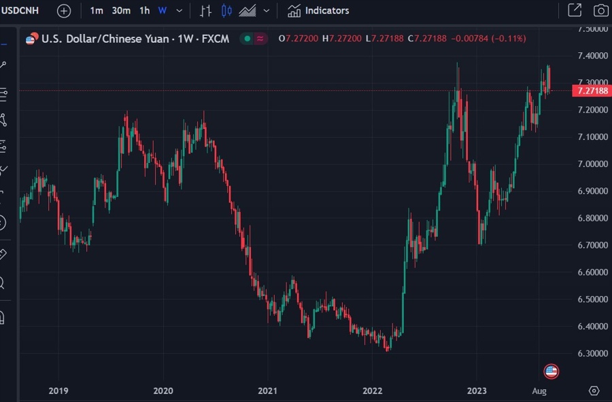Switch to the 1h timeframe
This screenshot has height=402, width=612.
point(144,11)
